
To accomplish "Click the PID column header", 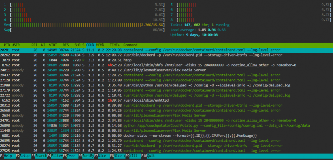I will [7, 45].
